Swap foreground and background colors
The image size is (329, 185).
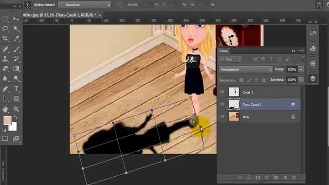[x=15, y=117]
